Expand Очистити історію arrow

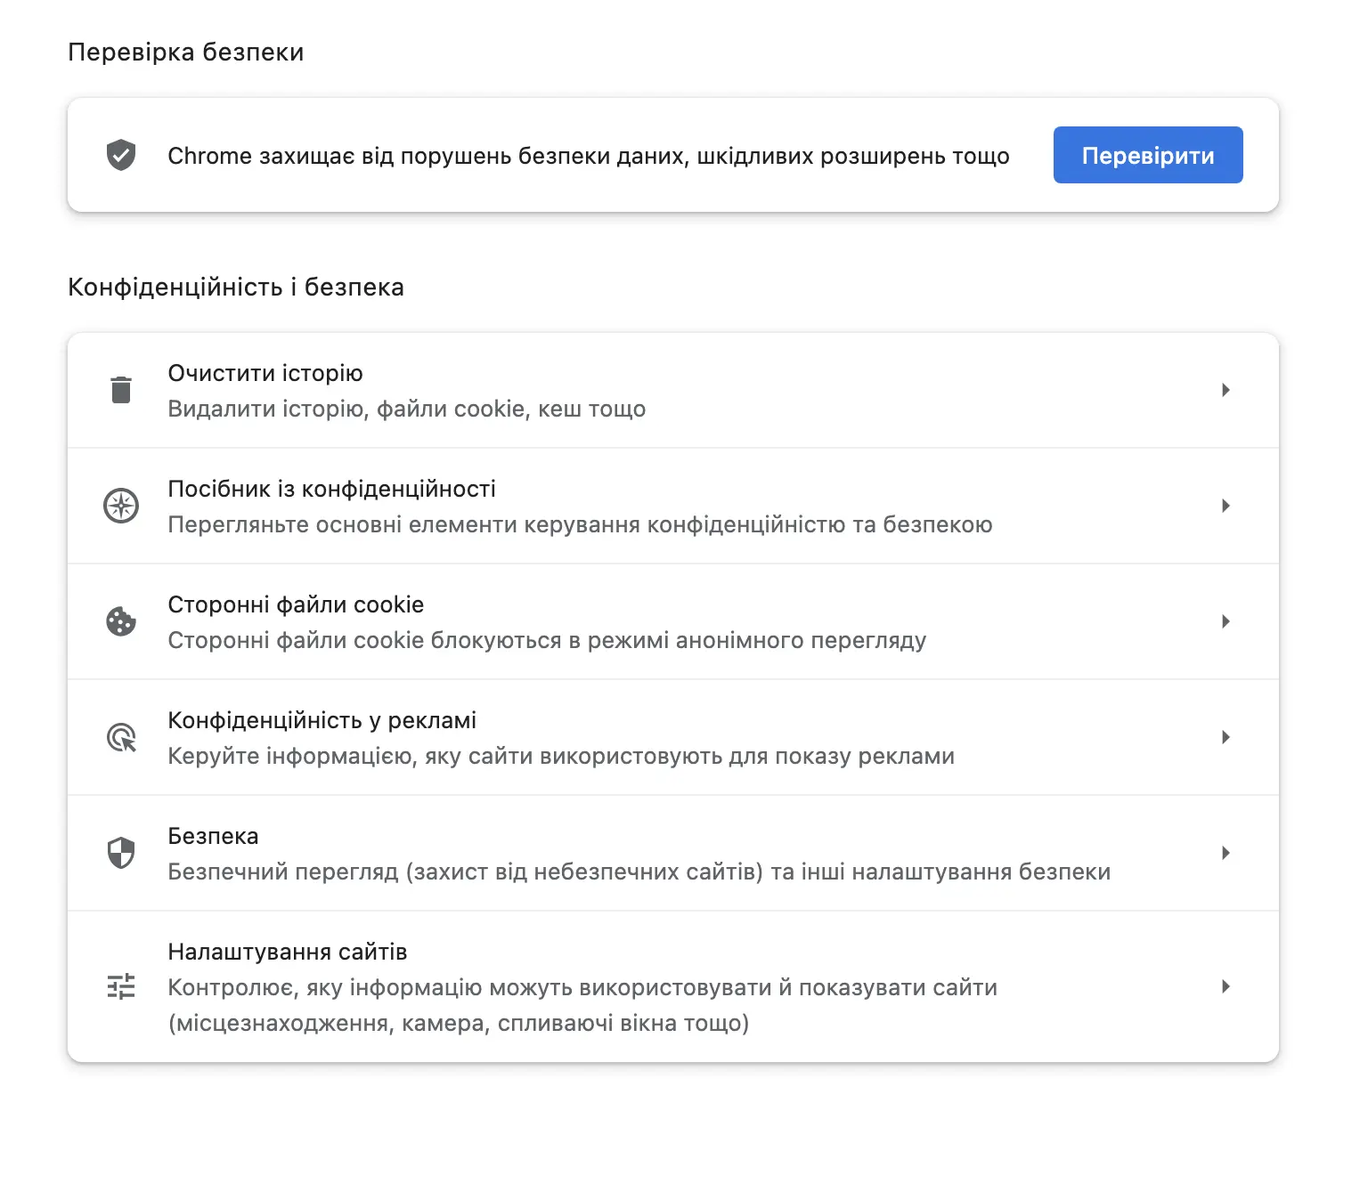(1225, 390)
